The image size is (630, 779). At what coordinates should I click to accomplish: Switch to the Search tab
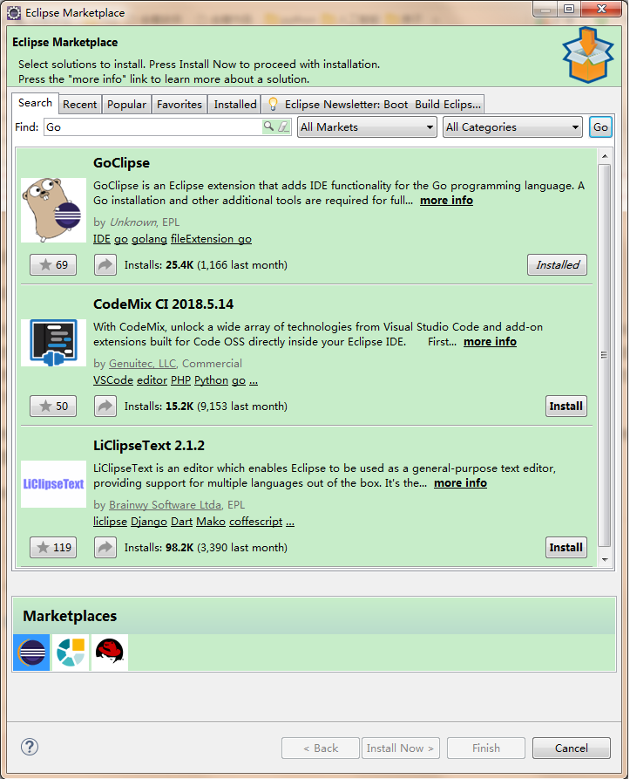click(35, 103)
